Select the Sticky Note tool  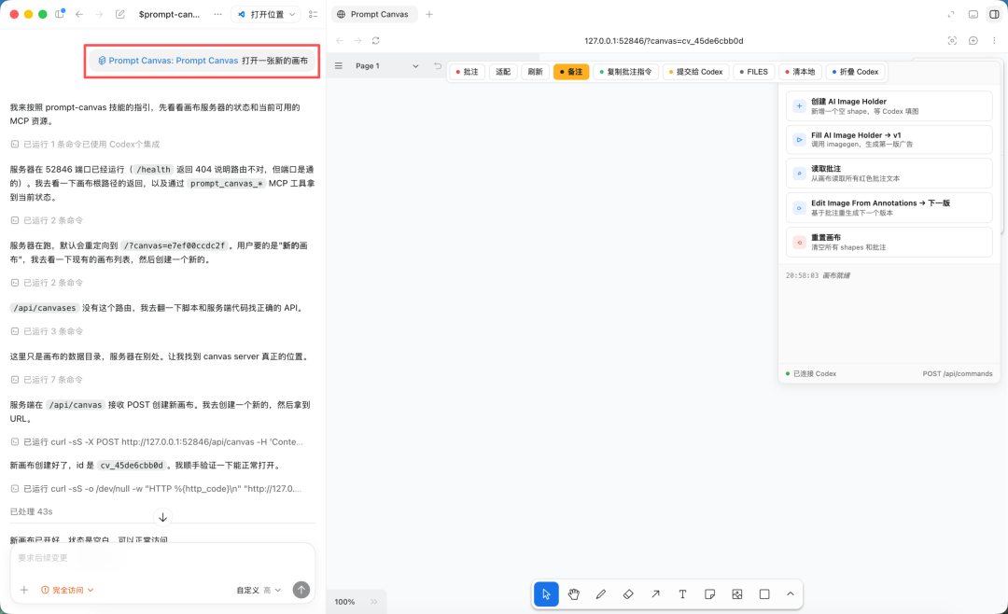point(709,594)
